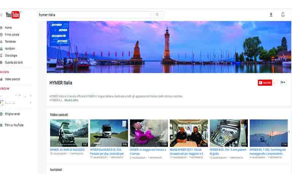Open the hamburger guide menu
This screenshot has width=292, height=182.
(x=1, y=15)
